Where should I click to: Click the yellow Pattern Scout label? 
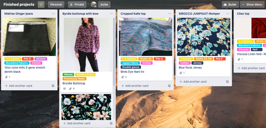[85, 75]
